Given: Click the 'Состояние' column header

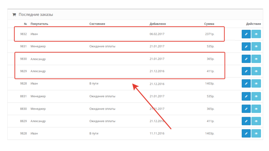Looking at the screenshot, I should [x=97, y=24].
